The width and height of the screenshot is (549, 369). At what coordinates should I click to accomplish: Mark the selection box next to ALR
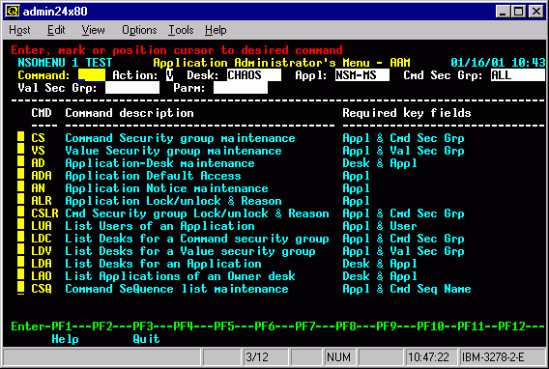pos(20,200)
